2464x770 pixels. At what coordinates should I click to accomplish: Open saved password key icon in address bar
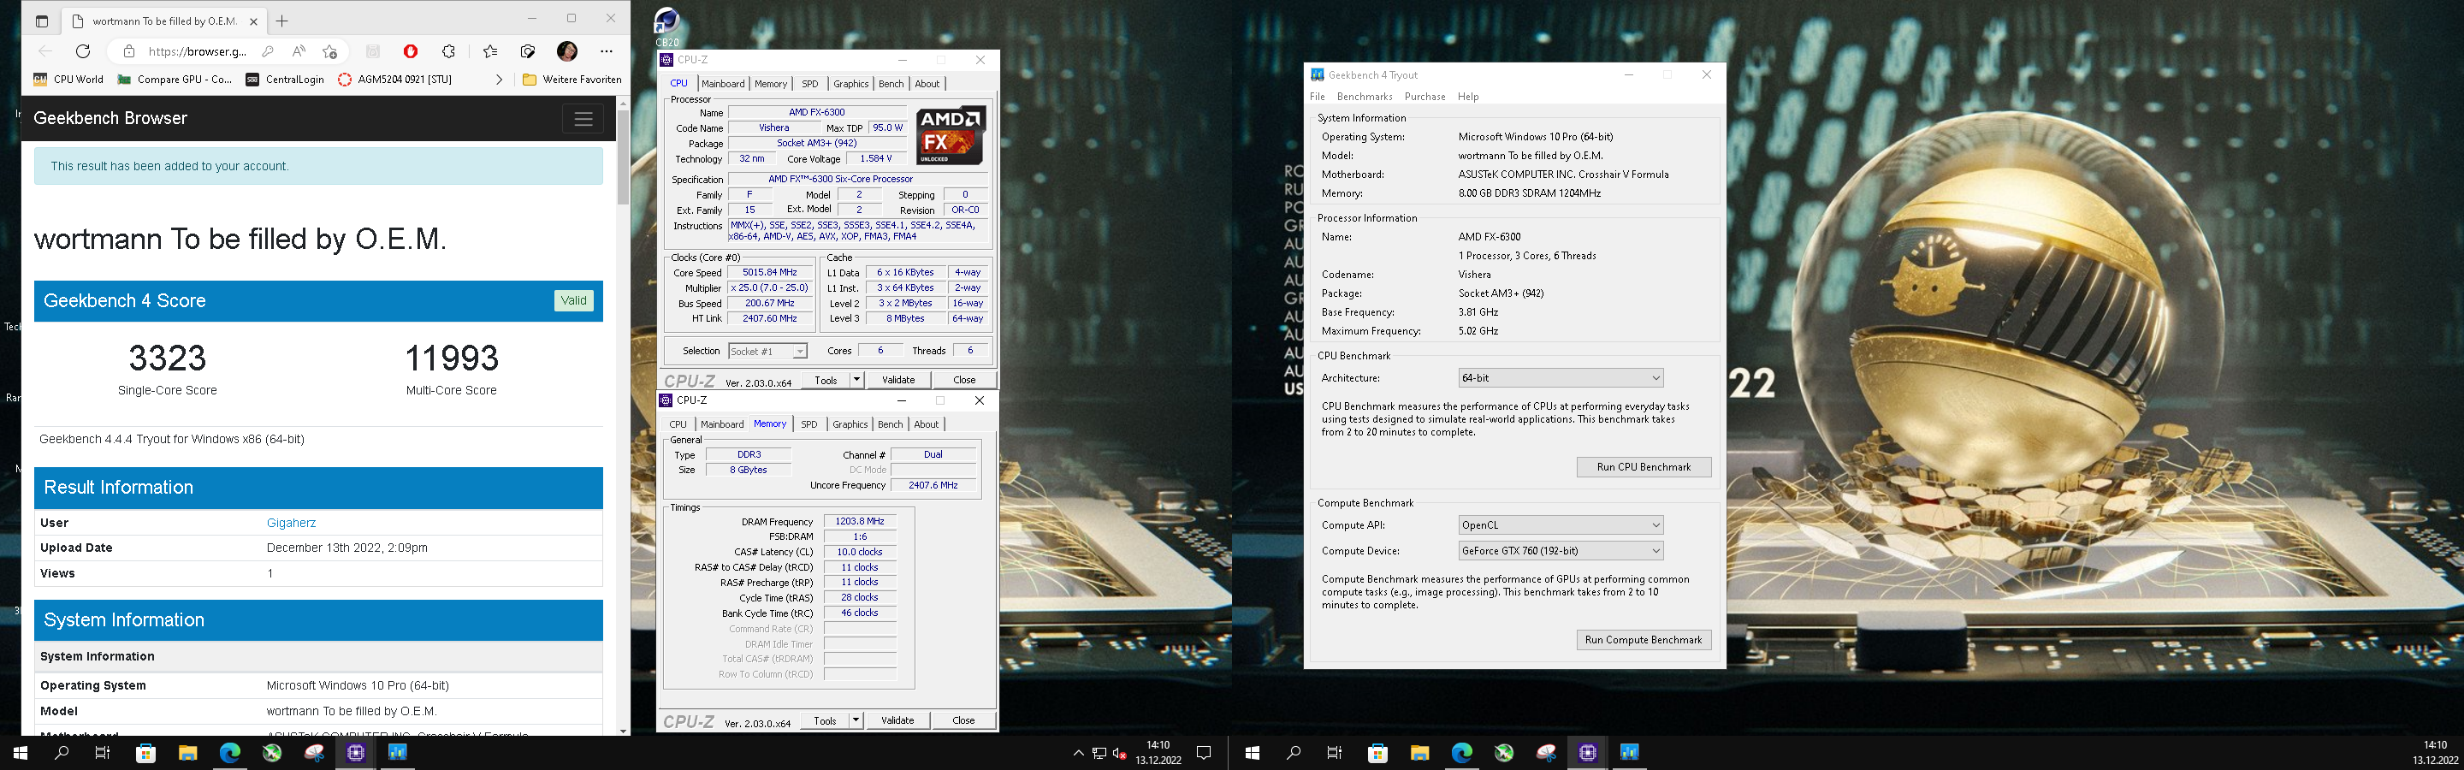[x=268, y=51]
